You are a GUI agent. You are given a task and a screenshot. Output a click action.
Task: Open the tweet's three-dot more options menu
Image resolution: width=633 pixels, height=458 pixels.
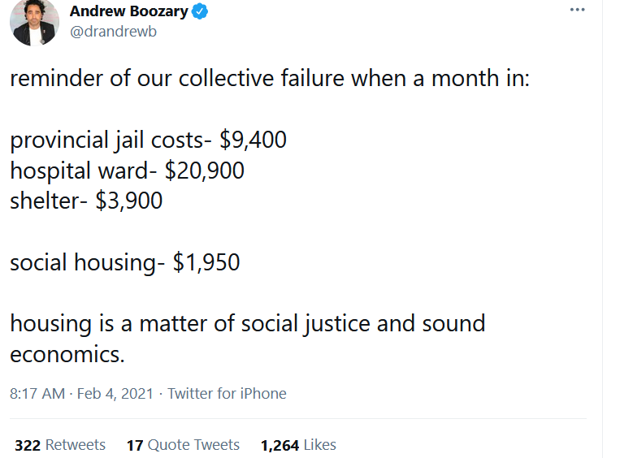coord(577,10)
